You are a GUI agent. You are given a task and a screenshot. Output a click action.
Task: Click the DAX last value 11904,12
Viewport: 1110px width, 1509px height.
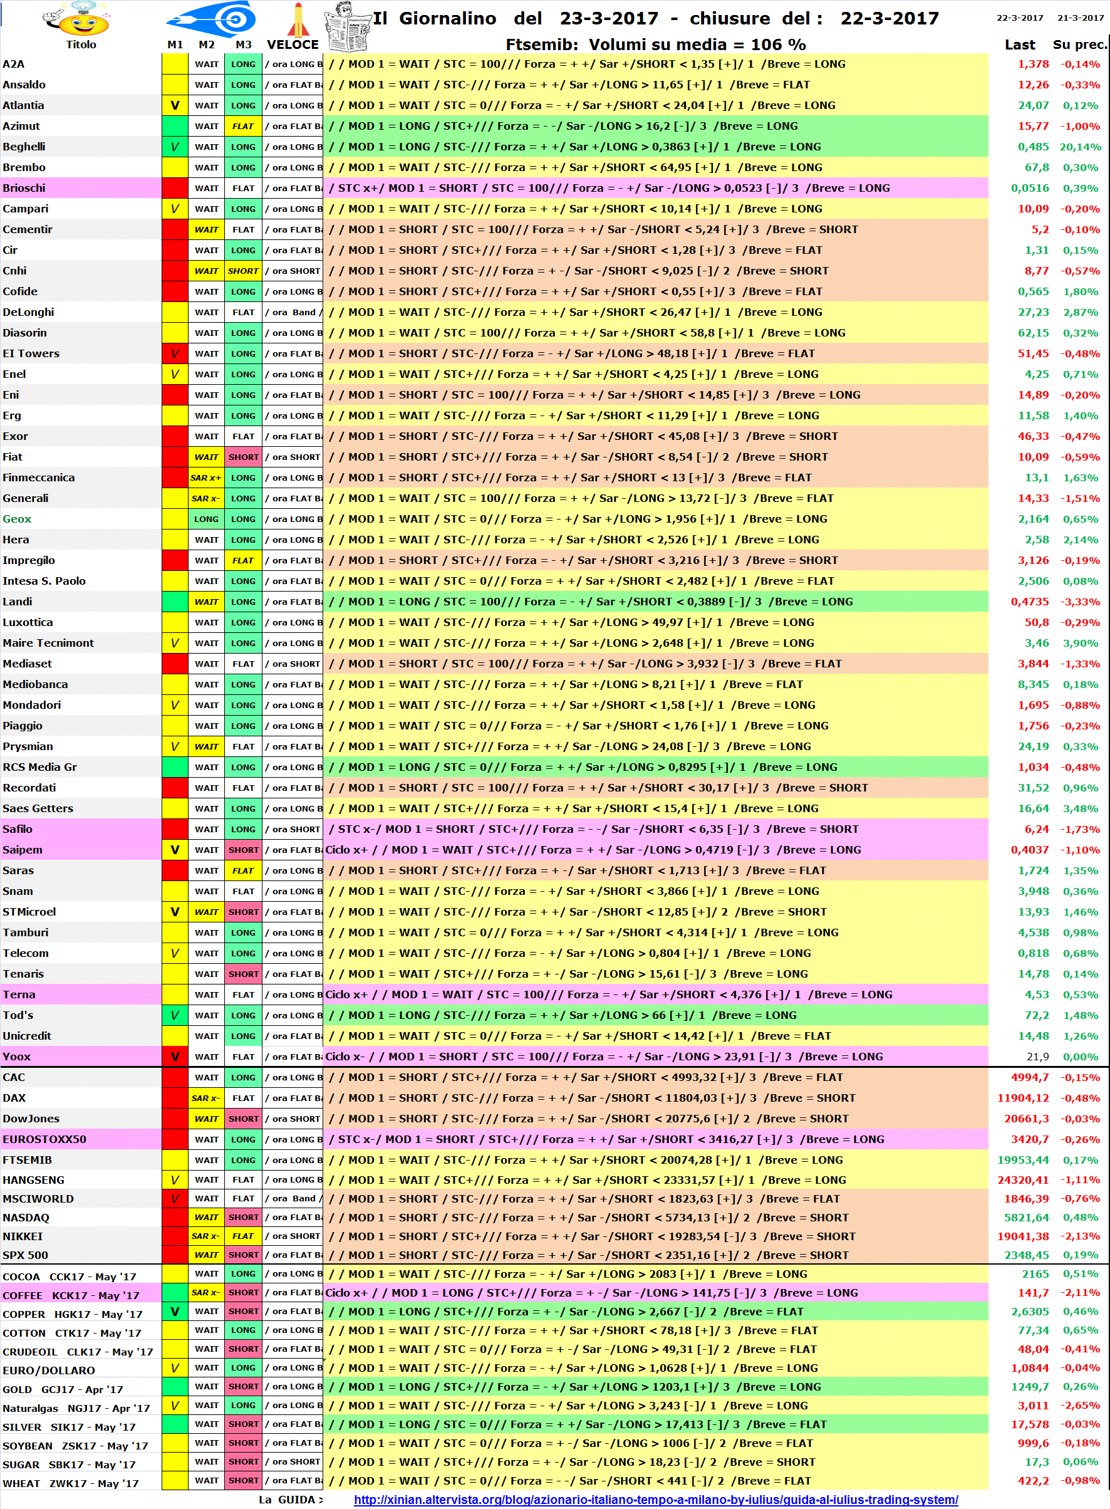point(1023,1099)
